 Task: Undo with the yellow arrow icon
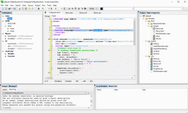(x=29, y=9)
